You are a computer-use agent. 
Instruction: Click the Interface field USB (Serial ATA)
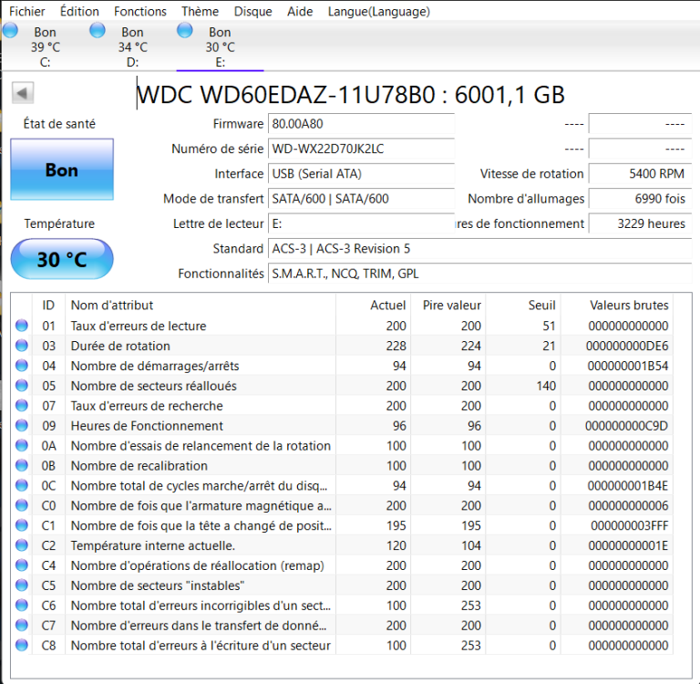pyautogui.click(x=361, y=174)
